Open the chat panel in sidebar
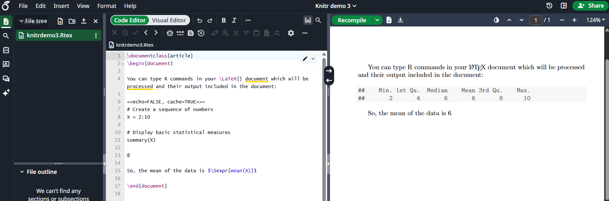Screen dimensions: 609x201 (6, 79)
